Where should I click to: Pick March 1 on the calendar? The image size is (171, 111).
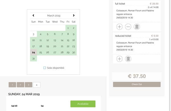[68, 28]
